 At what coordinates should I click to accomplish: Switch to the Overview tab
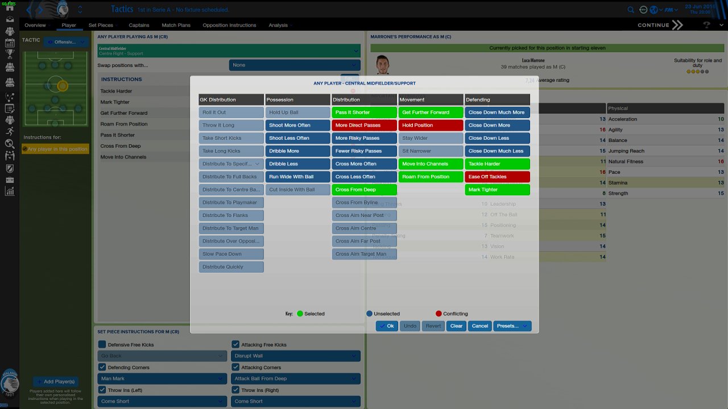35,26
